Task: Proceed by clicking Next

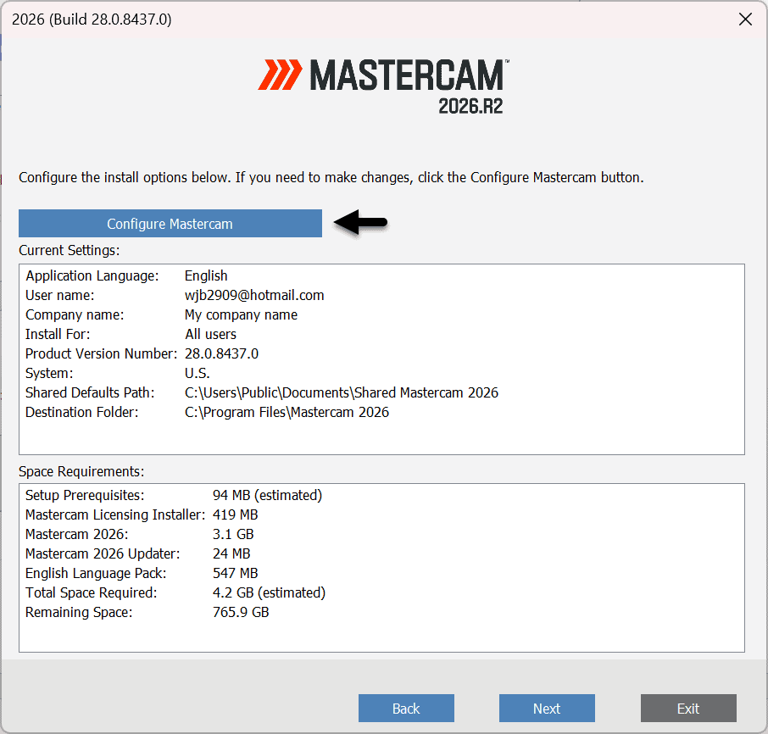Action: (547, 708)
